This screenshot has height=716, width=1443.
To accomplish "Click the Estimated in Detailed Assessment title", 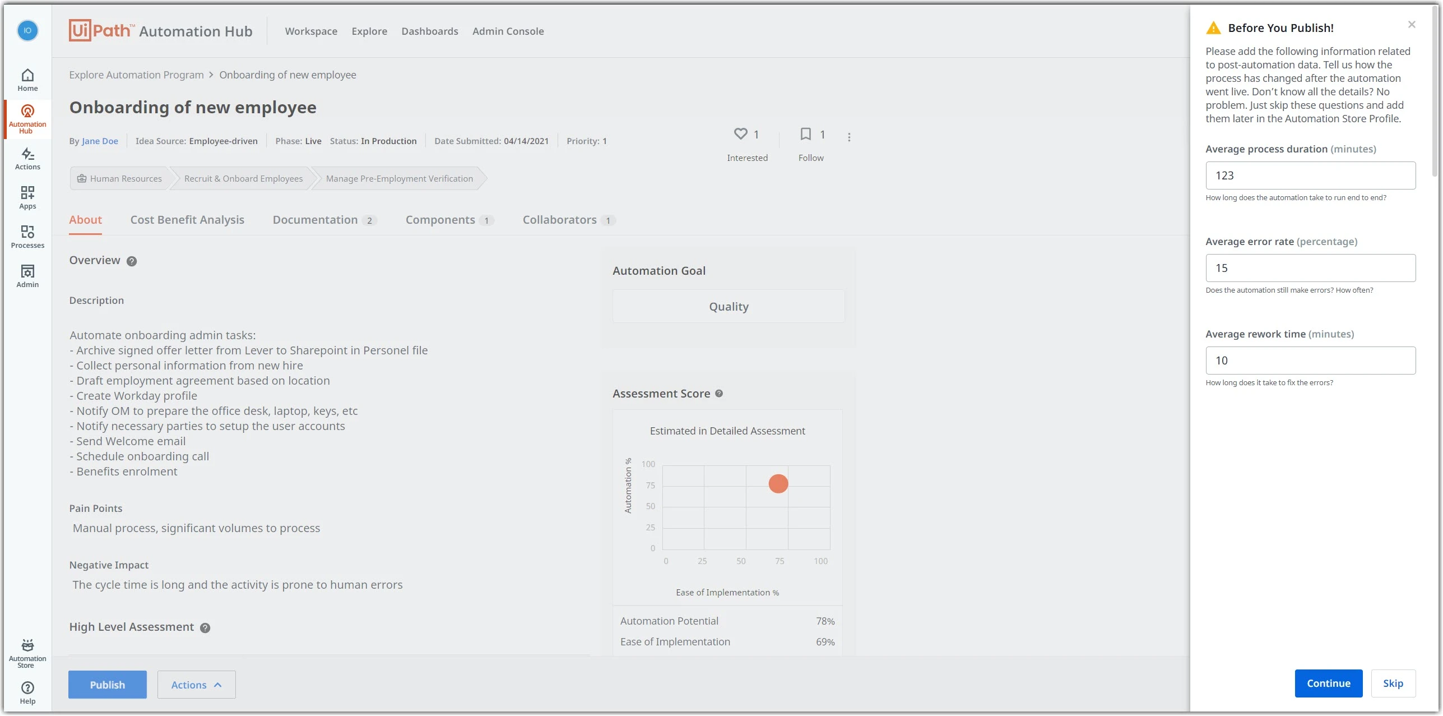I will click(727, 431).
